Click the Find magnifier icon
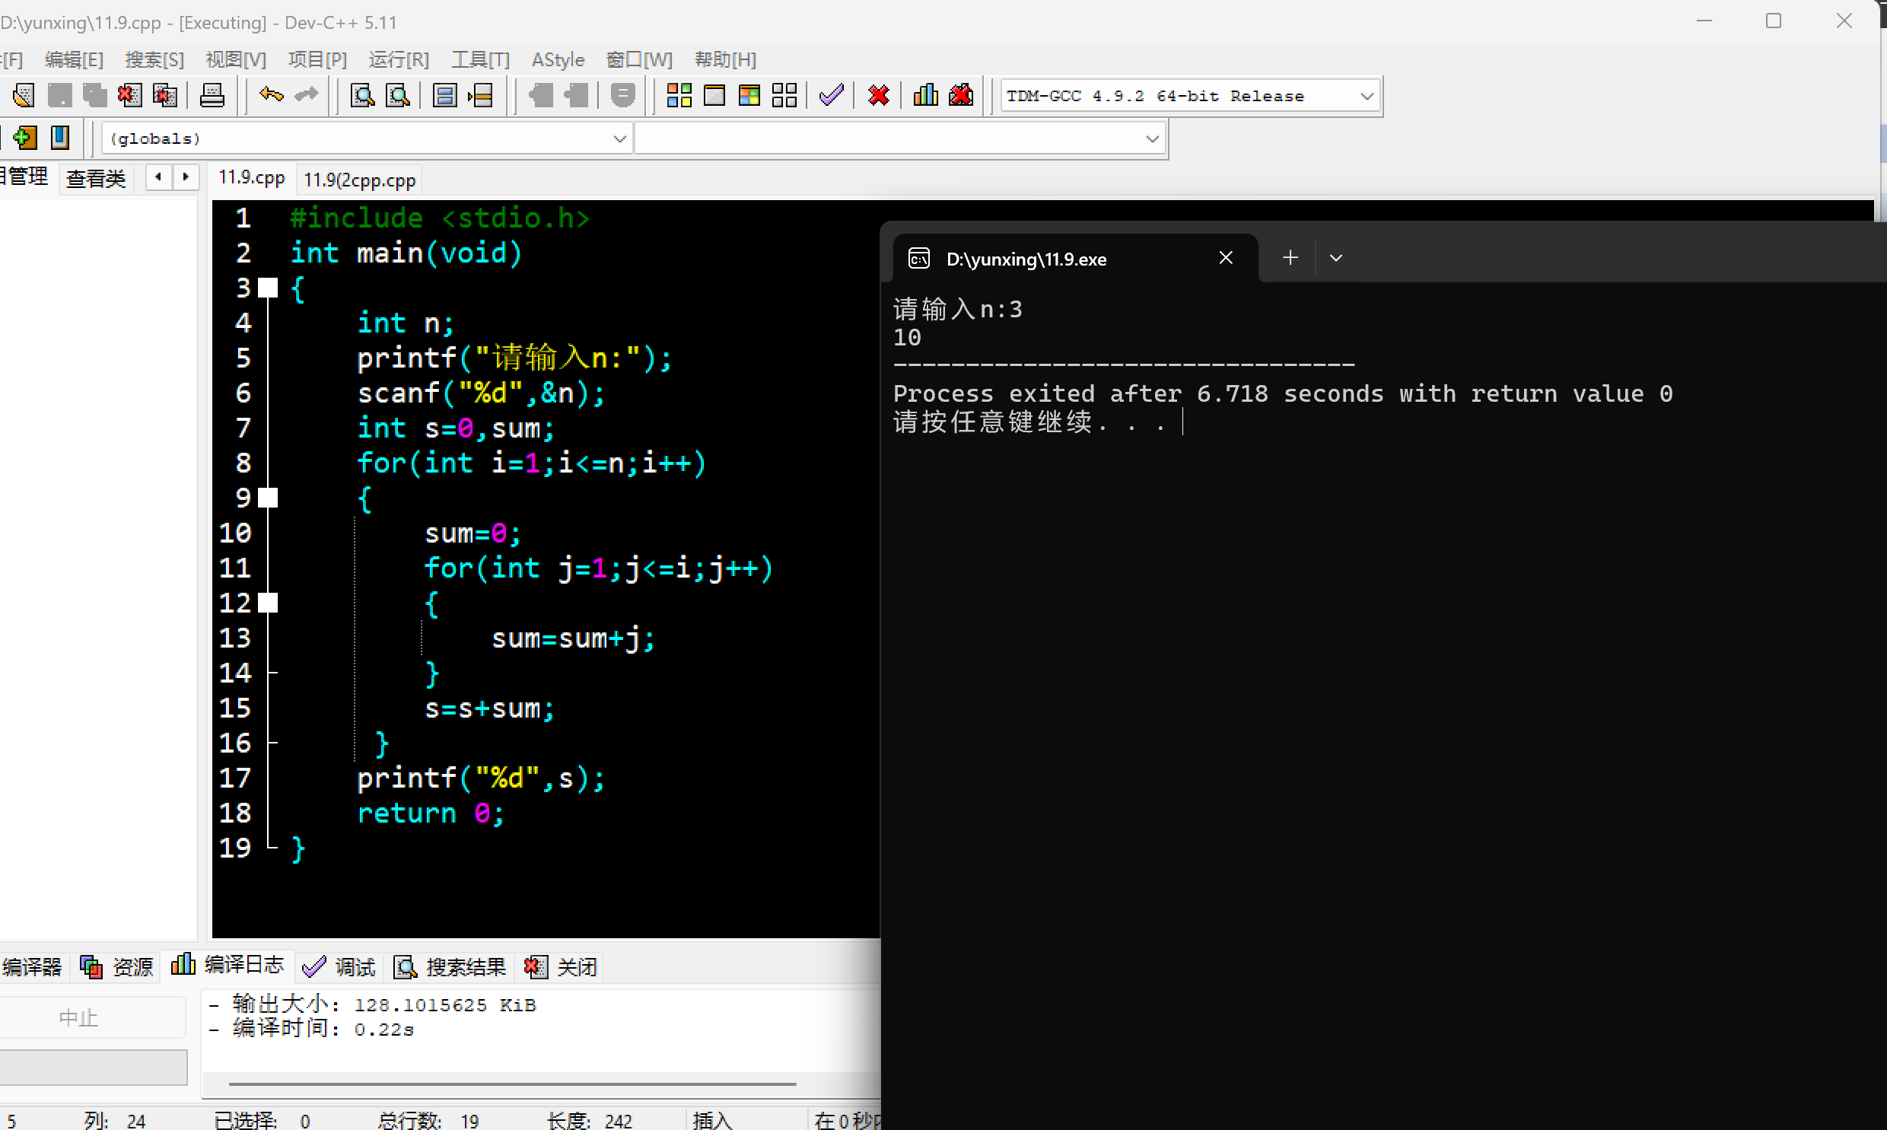 [x=362, y=96]
